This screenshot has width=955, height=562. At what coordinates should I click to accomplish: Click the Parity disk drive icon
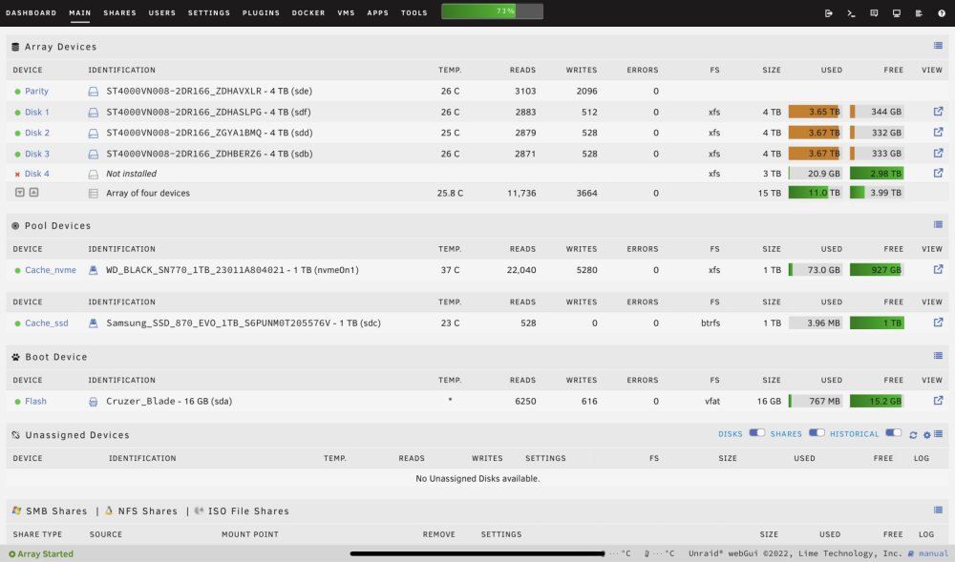tap(94, 92)
